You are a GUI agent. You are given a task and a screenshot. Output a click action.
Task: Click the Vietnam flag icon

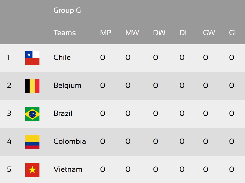[x=32, y=170]
